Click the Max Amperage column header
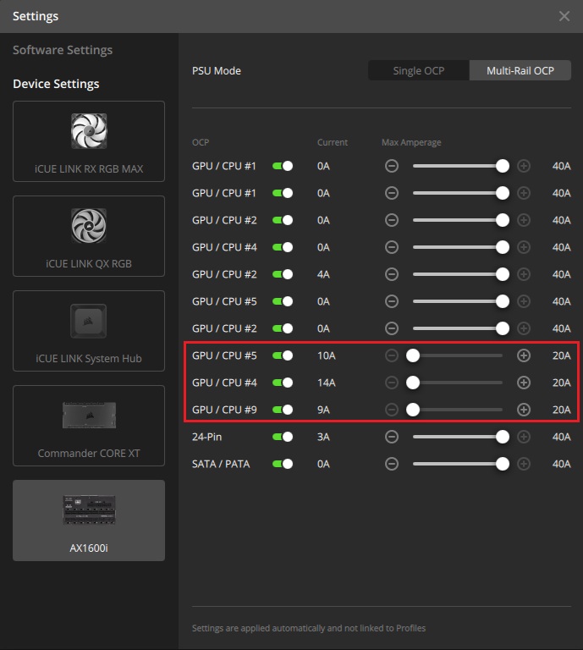This screenshot has width=583, height=650. [x=411, y=142]
